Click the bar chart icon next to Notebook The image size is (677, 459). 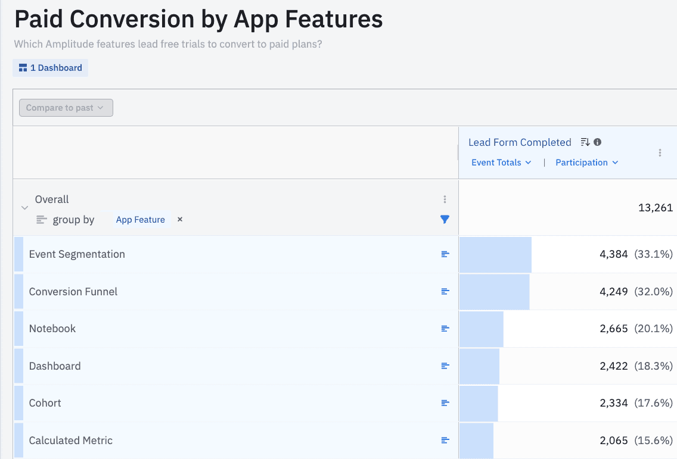[445, 328]
